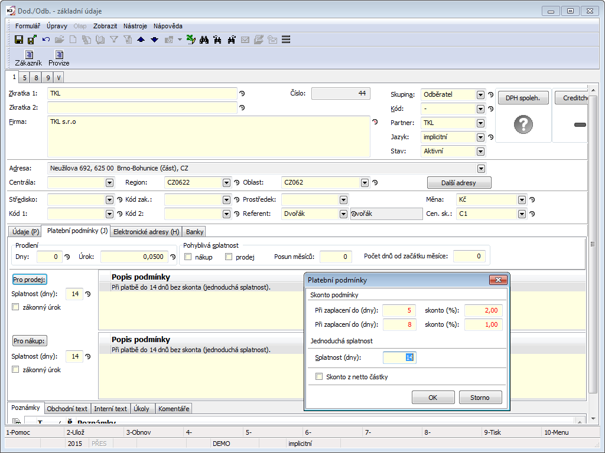605x453 pixels.
Task: Click the hamburger lines icon in toolbar
Action: click(286, 40)
